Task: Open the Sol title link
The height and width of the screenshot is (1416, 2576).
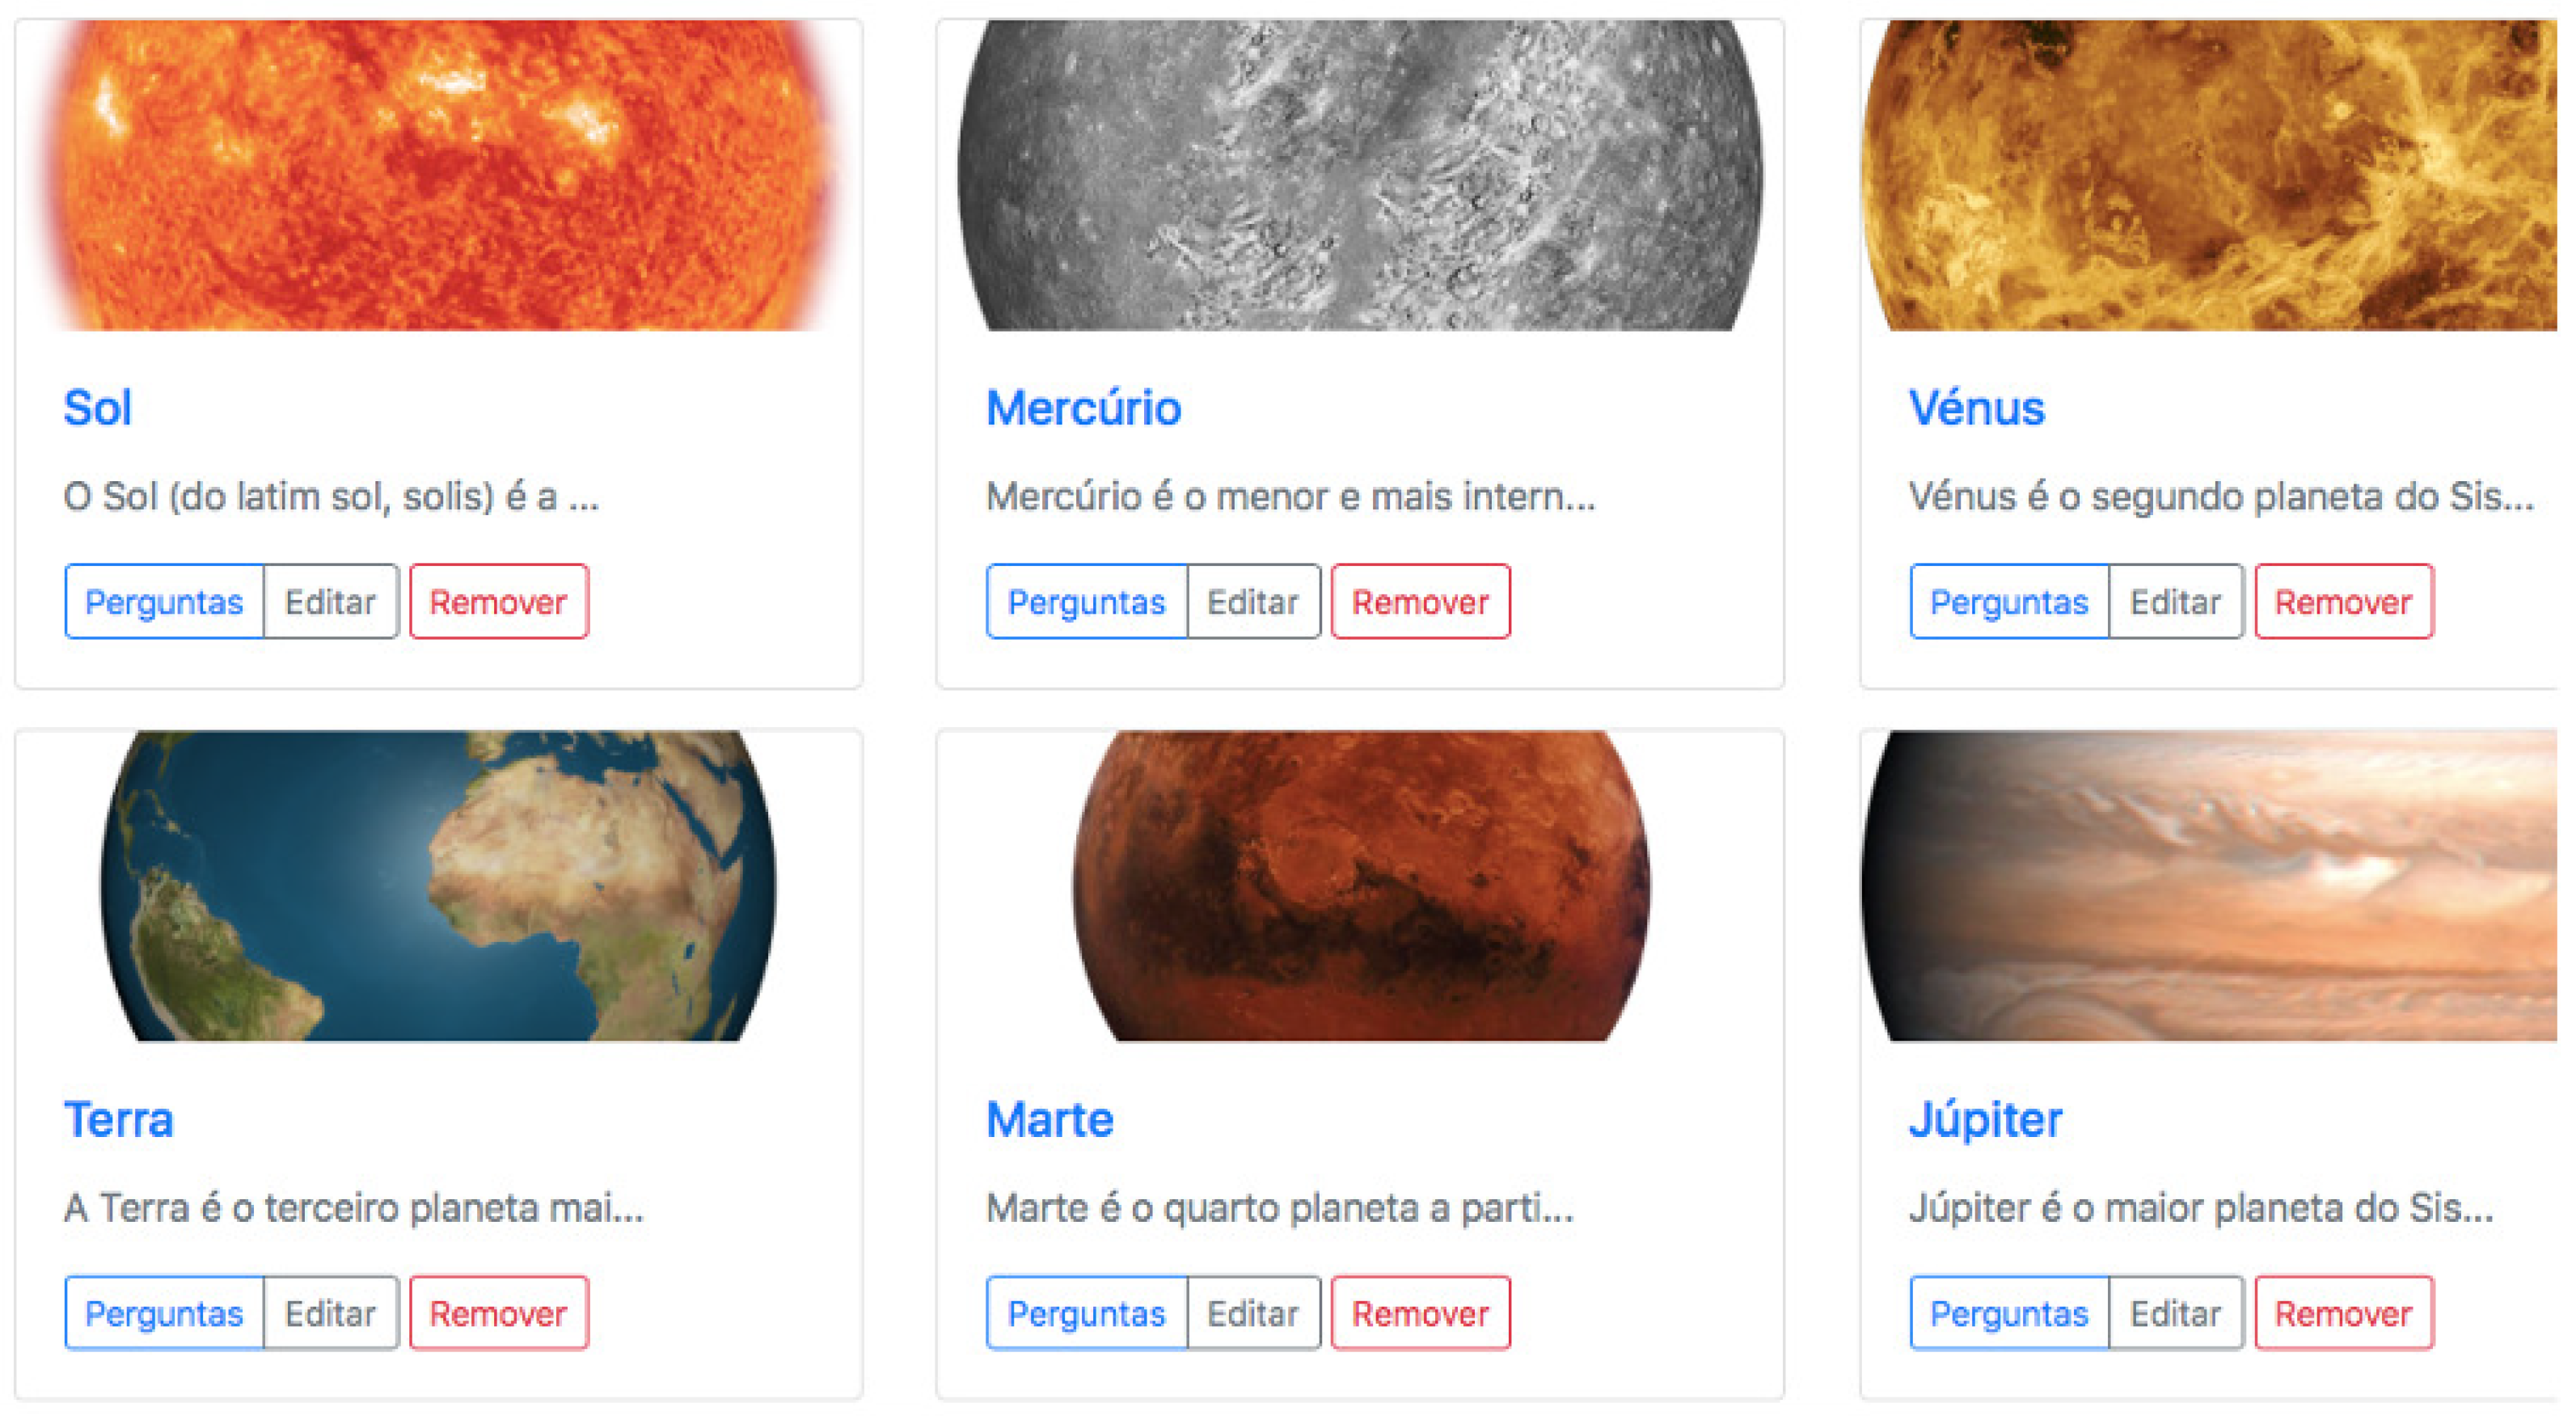Action: click(97, 408)
